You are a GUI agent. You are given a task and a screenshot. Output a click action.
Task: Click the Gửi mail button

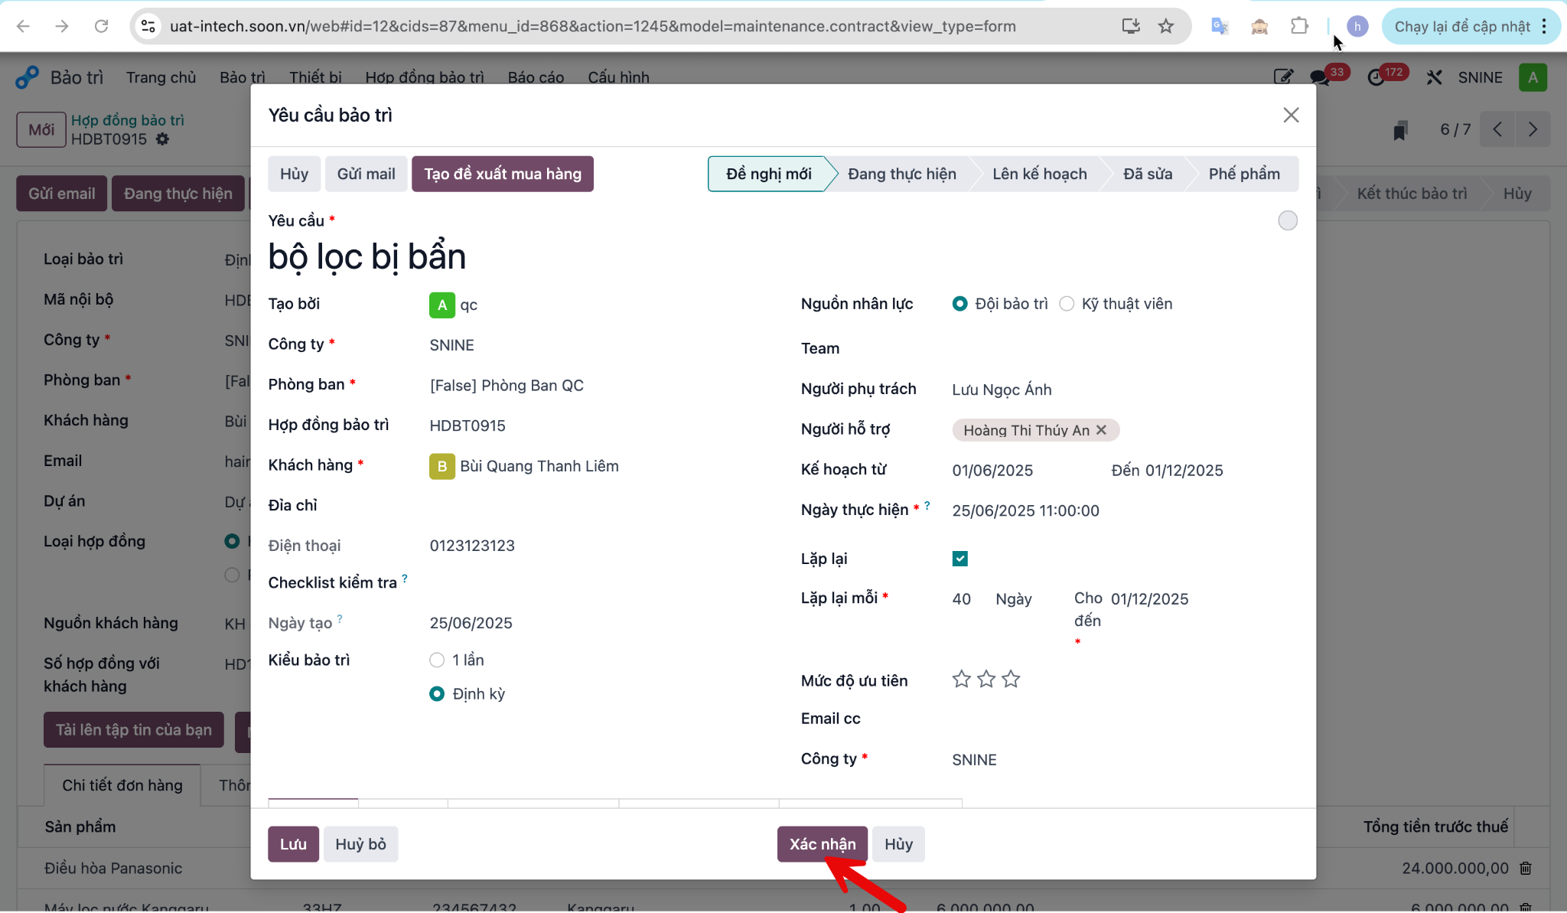[x=367, y=174]
